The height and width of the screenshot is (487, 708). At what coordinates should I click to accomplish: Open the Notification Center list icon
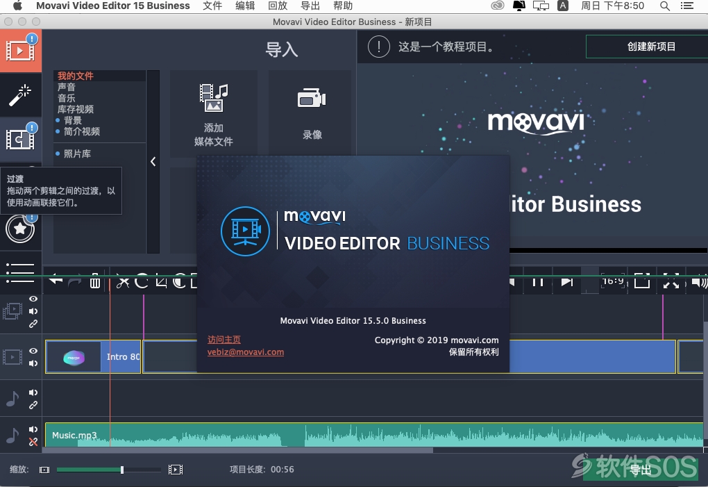click(686, 6)
